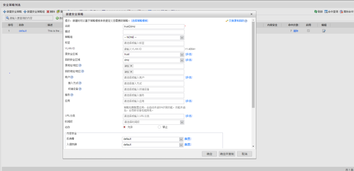Toggle the 启用 checkbox for default policy
The height and width of the screenshot is (171, 354).
(308, 31)
